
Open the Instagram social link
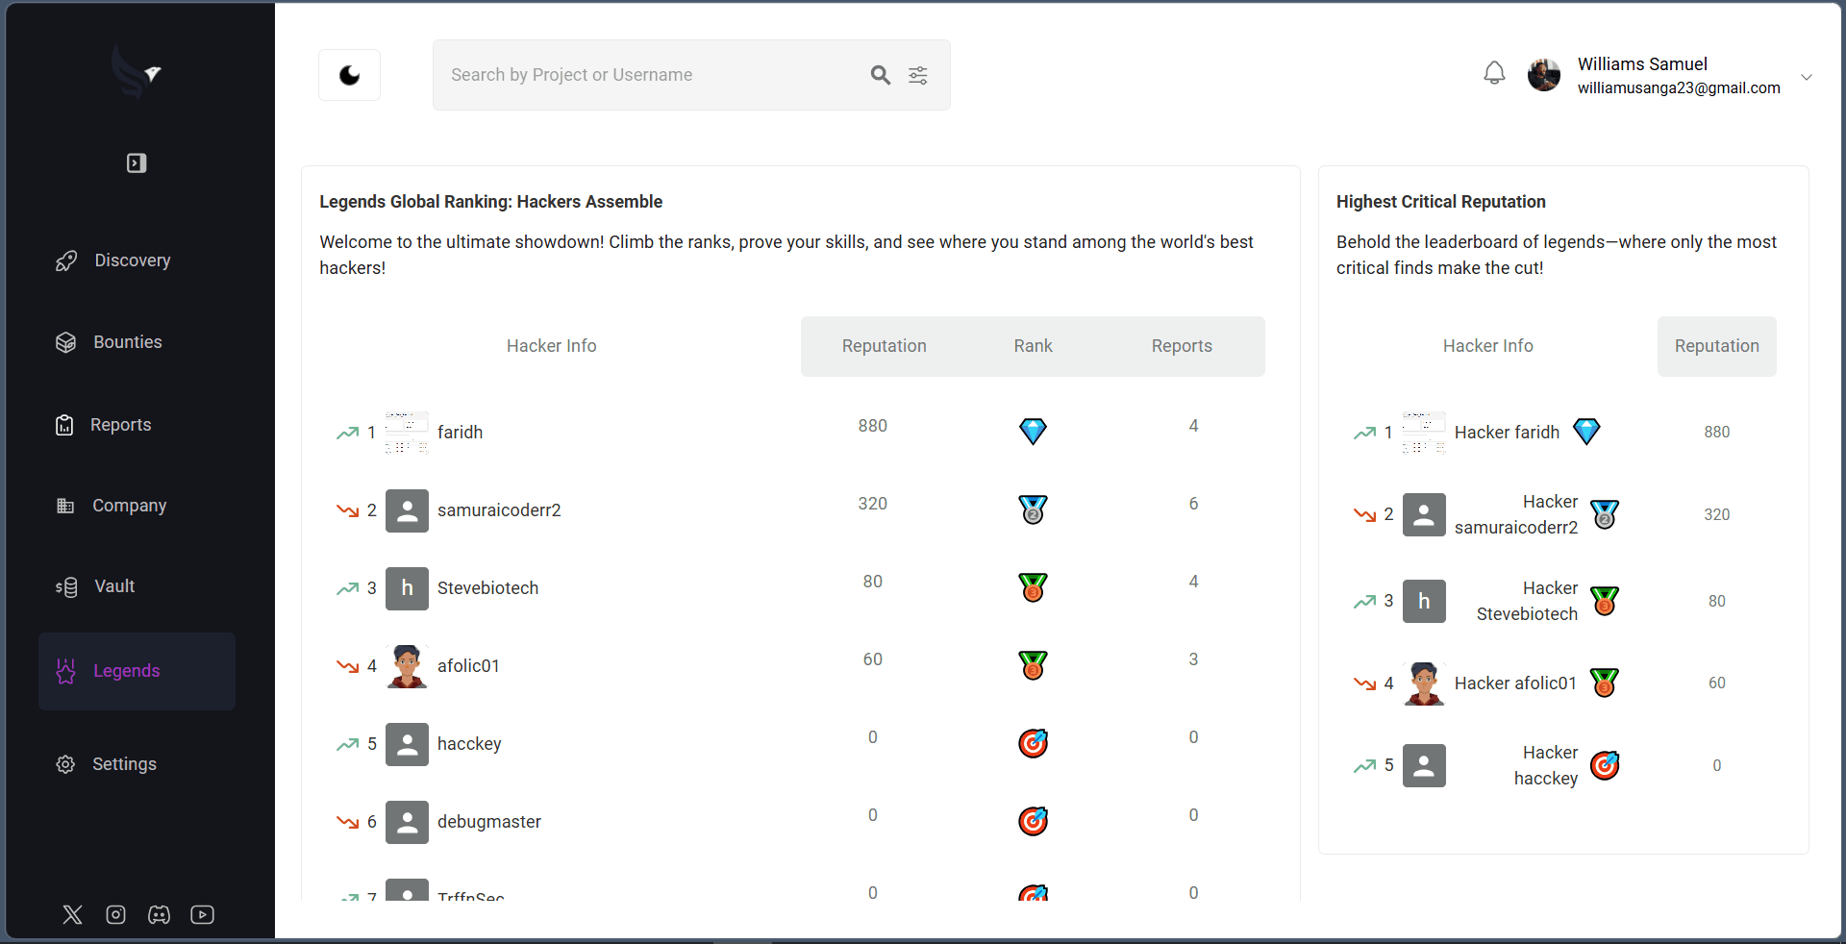[116, 914]
